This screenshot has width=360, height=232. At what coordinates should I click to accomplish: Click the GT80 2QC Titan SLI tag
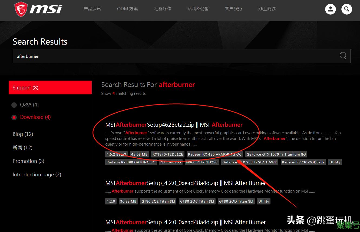(x=197, y=201)
